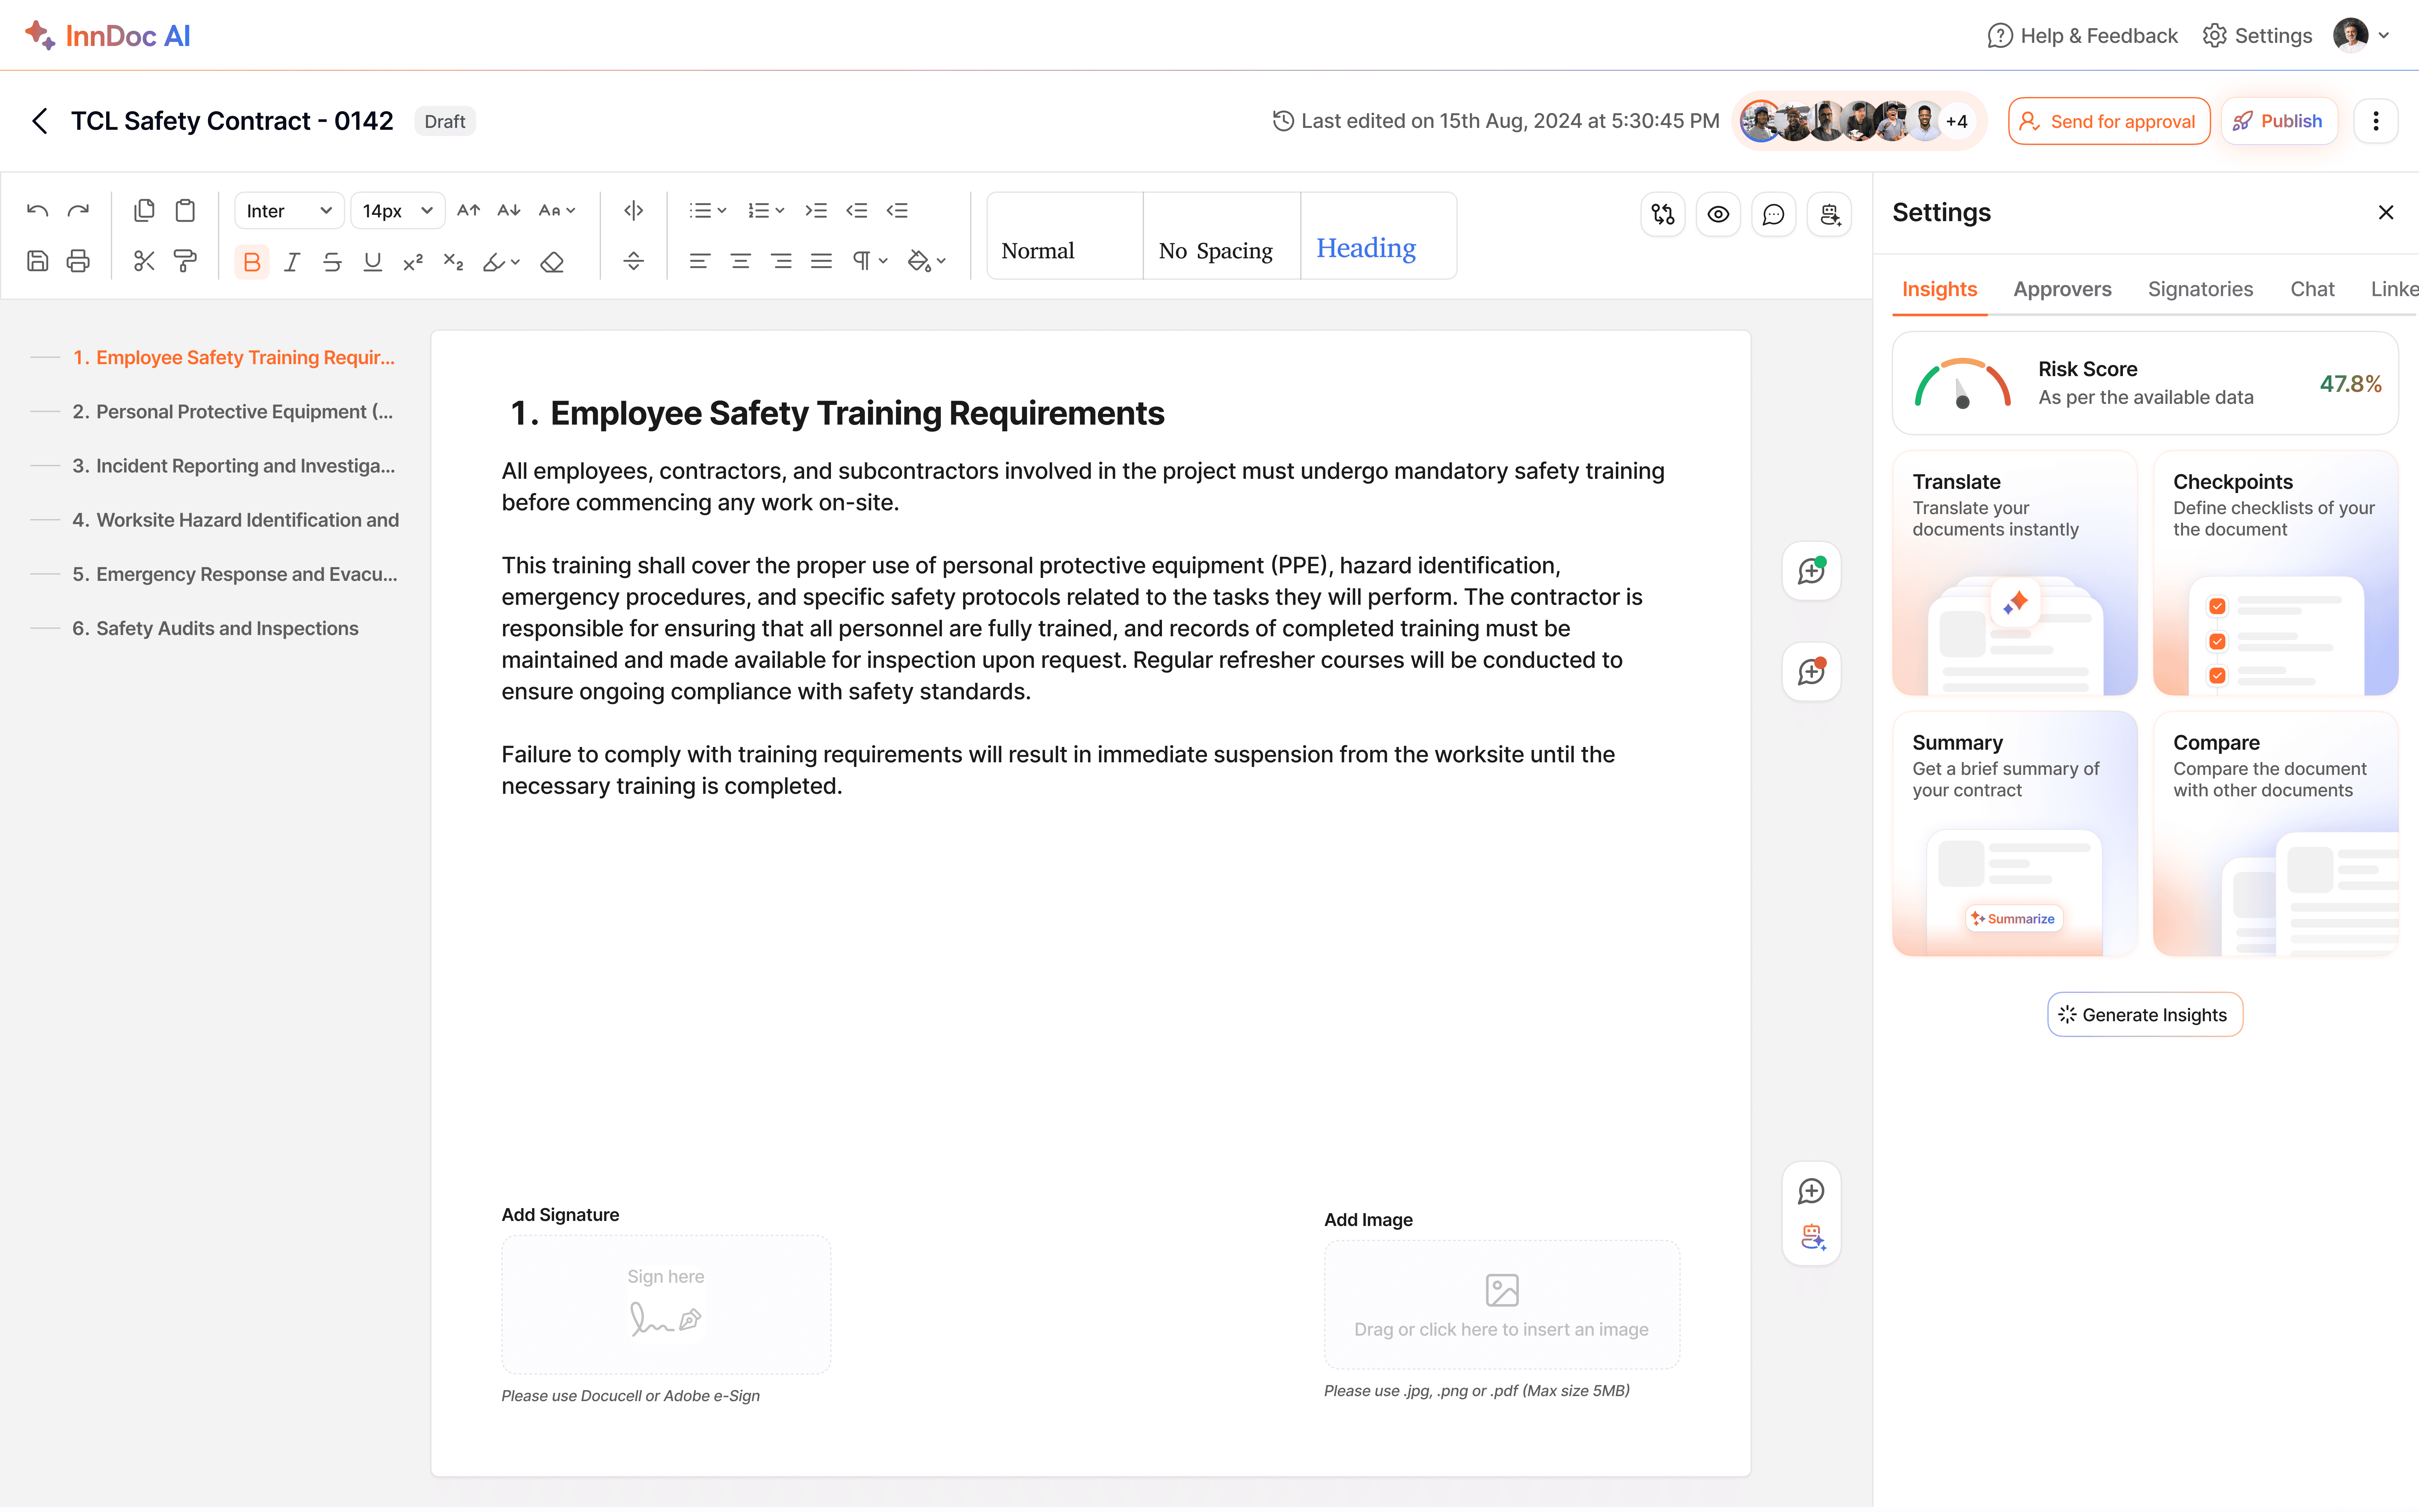Click the eraser clear formatting icon
The width and height of the screenshot is (2419, 1512).
coord(552,262)
